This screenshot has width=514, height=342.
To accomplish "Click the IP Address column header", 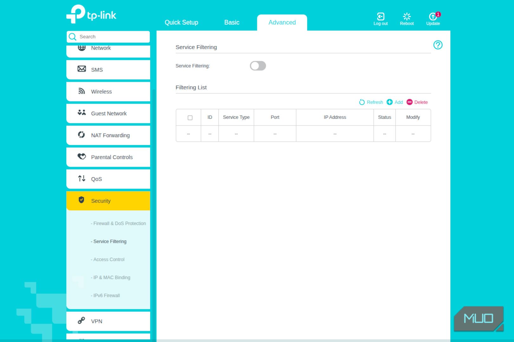I will click(335, 117).
